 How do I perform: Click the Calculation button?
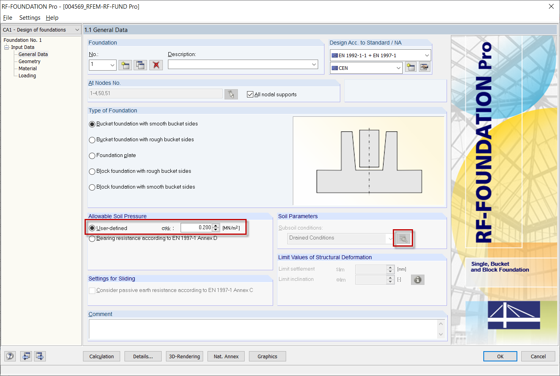pyautogui.click(x=102, y=356)
